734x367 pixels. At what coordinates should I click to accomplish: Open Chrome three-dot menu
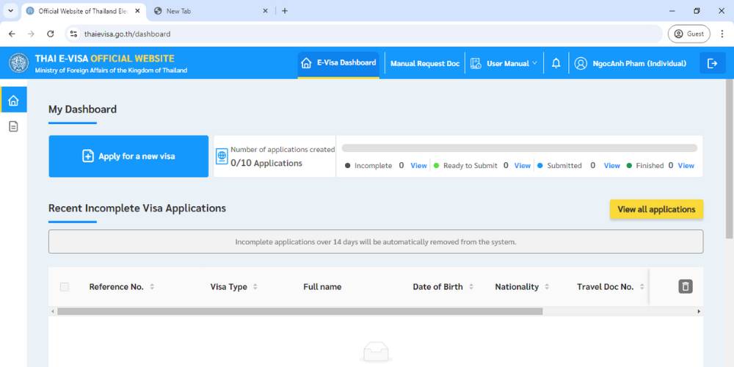[722, 34]
